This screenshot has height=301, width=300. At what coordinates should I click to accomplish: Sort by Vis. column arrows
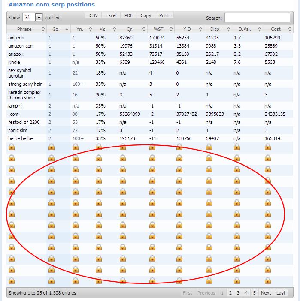point(114,29)
